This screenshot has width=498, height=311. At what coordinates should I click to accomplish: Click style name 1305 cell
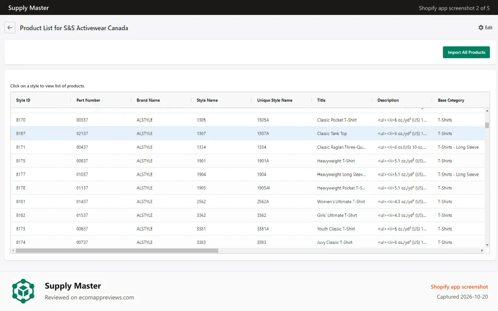pos(201,120)
